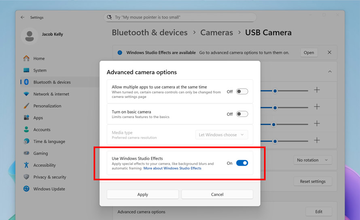The width and height of the screenshot is (360, 220).
Task: Turn off Use Windows Studio Effects toggle
Action: [x=242, y=163]
